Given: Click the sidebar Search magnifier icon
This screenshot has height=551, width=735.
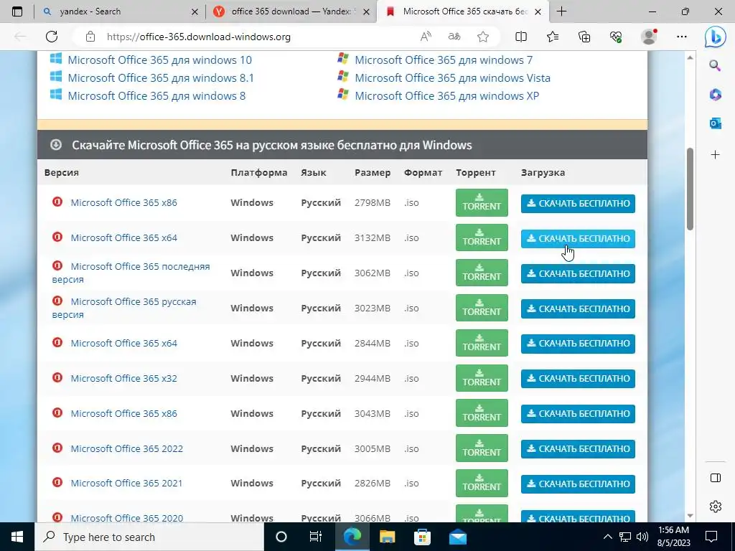Looking at the screenshot, I should coord(715,65).
